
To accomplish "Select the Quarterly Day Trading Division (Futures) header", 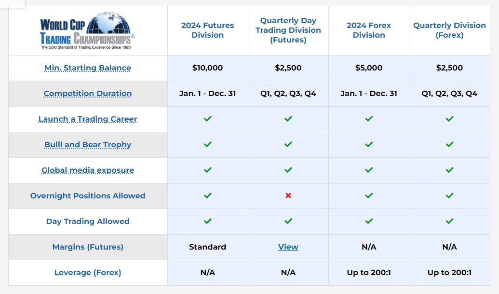I will tap(288, 30).
